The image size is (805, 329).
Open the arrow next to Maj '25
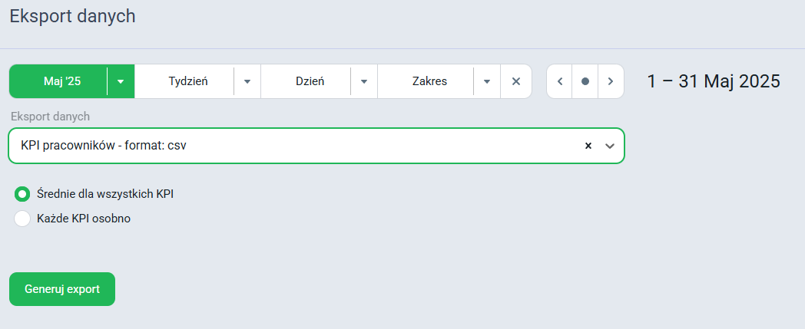click(x=121, y=81)
